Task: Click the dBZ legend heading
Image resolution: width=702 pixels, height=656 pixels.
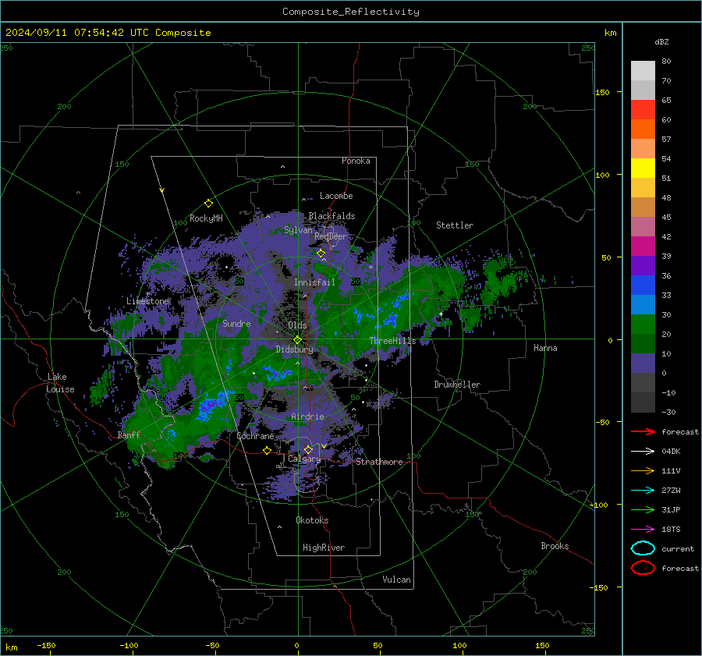Action: 661,42
